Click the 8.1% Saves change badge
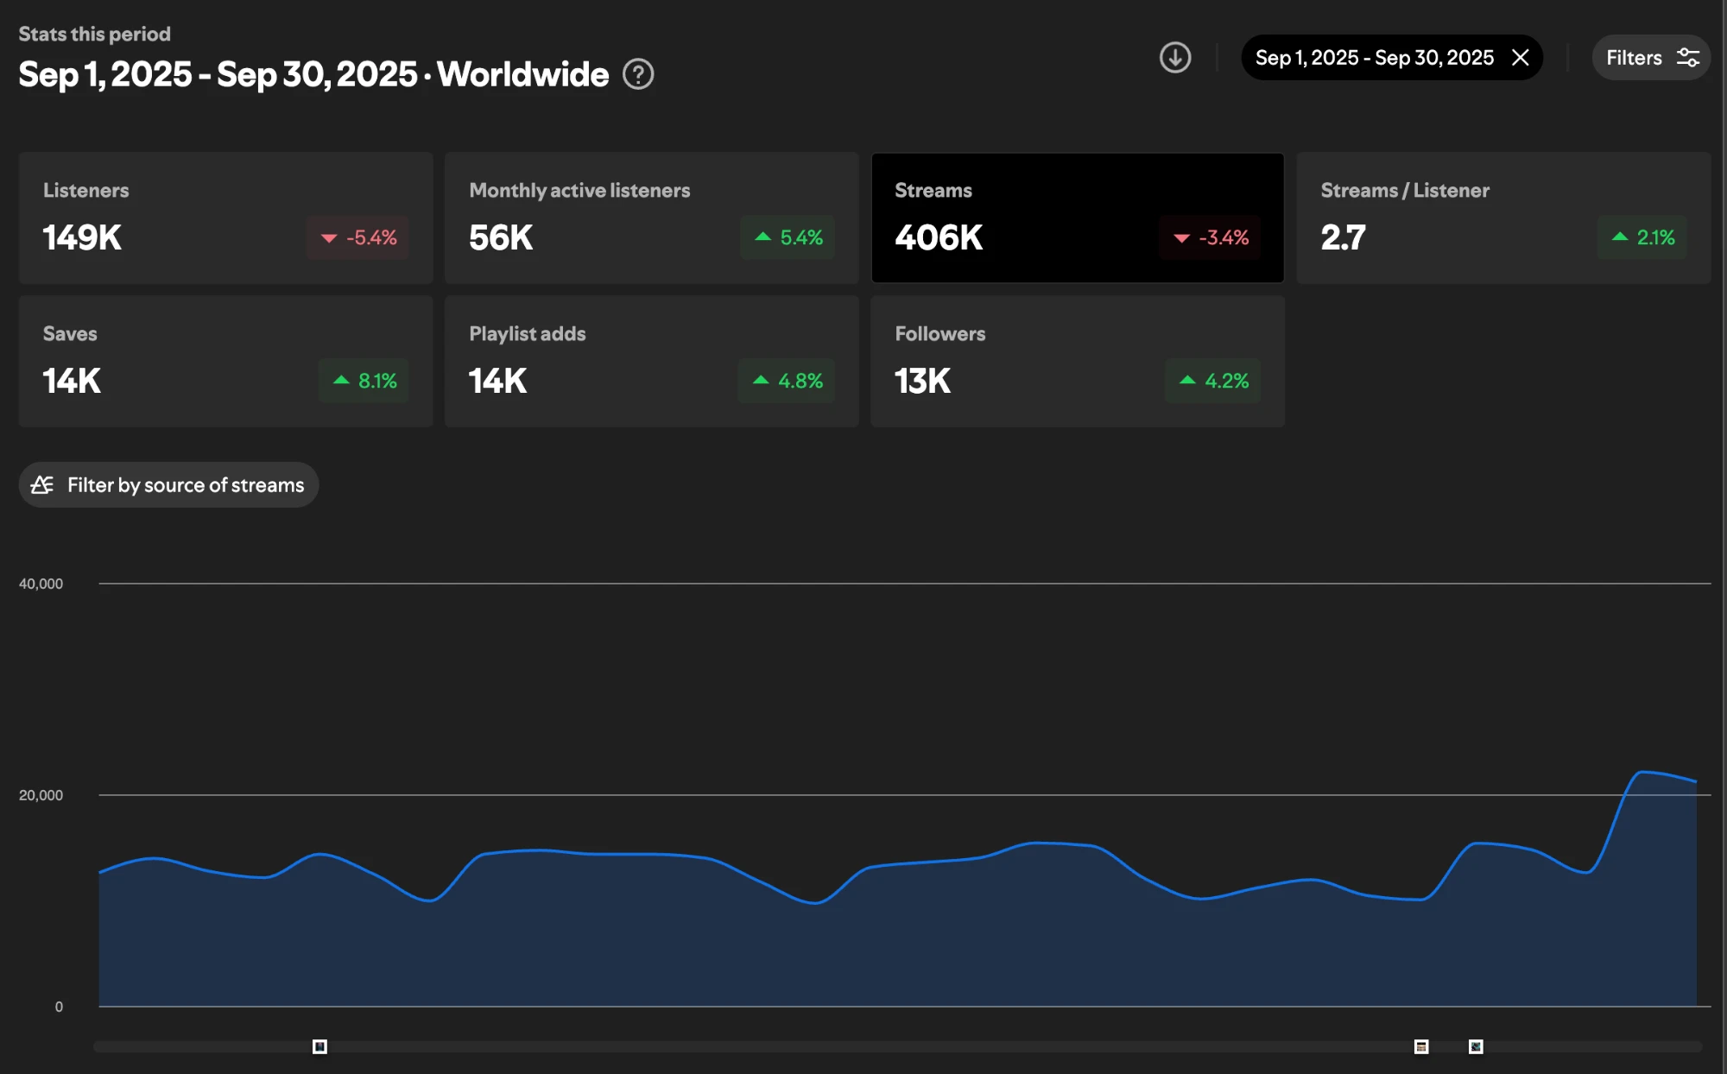 pyautogui.click(x=364, y=381)
